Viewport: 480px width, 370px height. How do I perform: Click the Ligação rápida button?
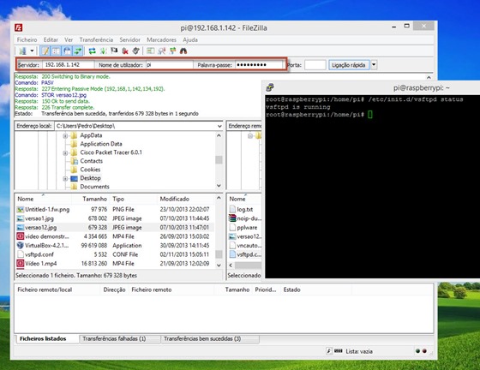349,65
